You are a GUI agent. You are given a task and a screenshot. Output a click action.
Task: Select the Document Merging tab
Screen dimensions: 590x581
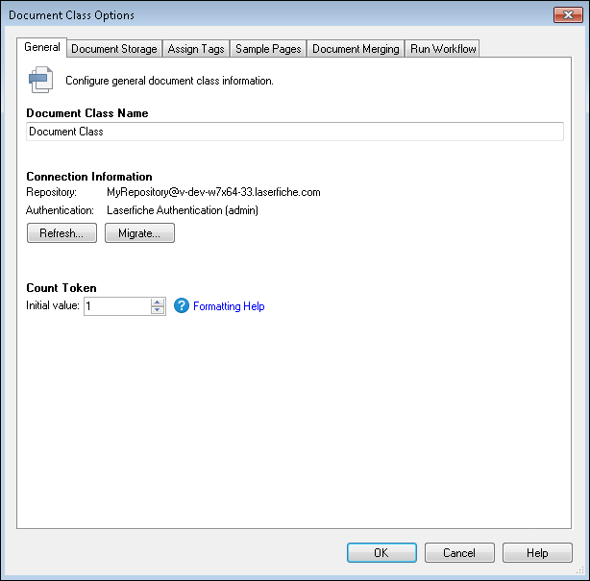coord(356,49)
